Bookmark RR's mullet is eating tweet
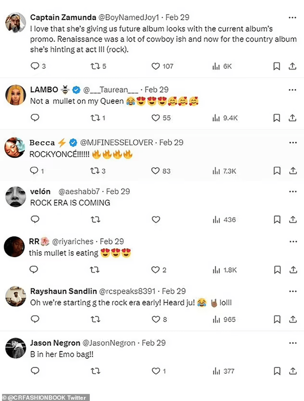 277,270
